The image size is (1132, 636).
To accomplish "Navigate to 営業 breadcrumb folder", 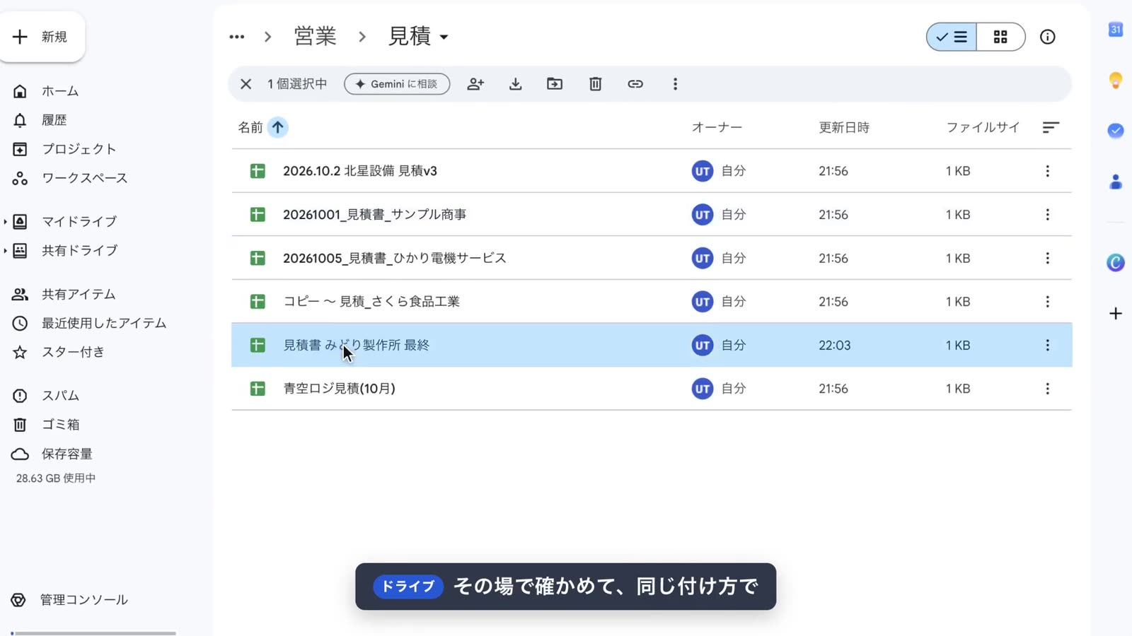I will 315,36.
